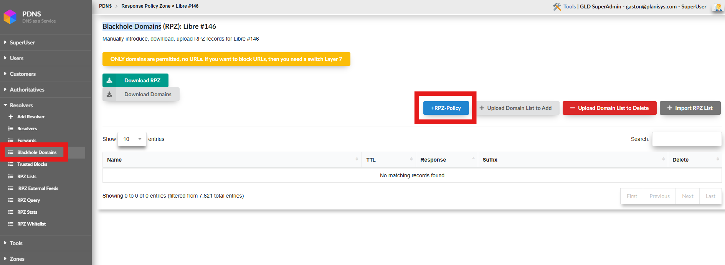Collapse the Resolvers sidebar section
Image resolution: width=725 pixels, height=265 pixels.
coord(21,105)
